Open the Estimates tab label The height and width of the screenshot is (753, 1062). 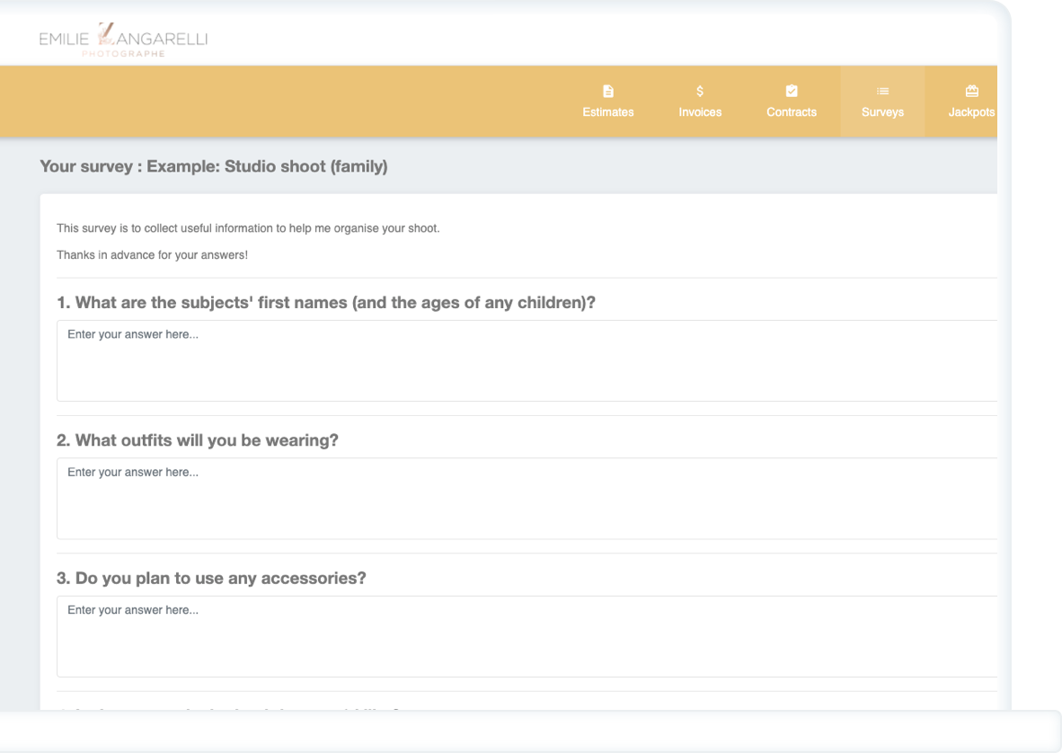608,112
